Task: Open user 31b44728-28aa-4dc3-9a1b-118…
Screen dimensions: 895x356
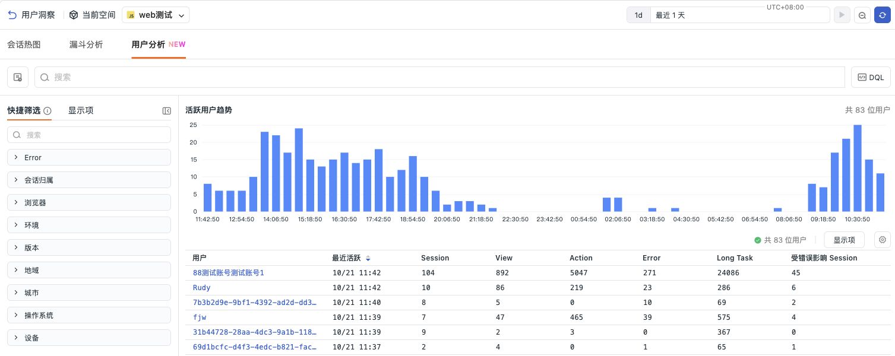Action: tap(255, 332)
